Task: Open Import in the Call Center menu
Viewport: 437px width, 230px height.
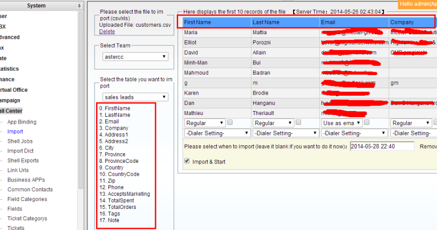Action: 15,132
